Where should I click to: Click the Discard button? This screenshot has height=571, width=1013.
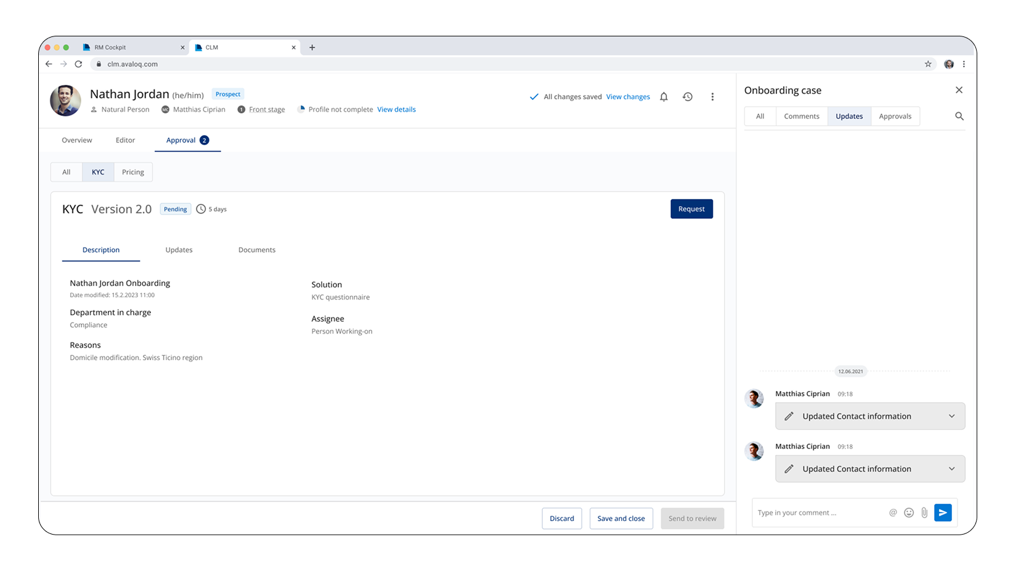[562, 519]
